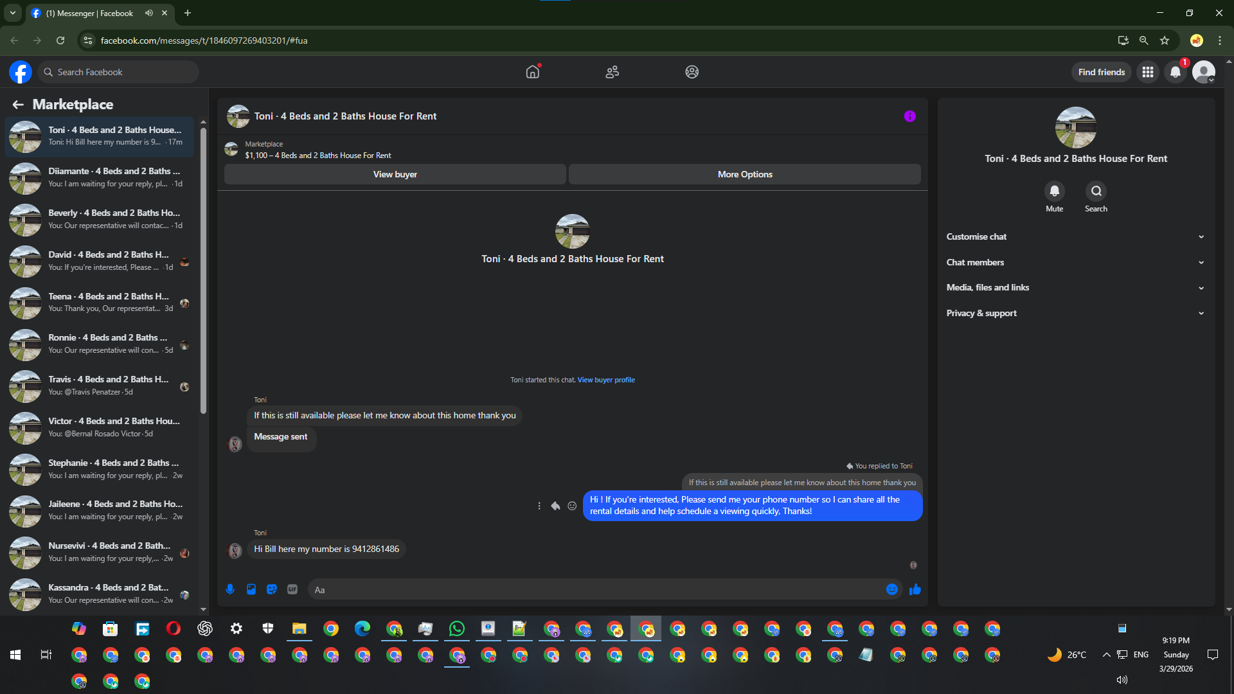The image size is (1234, 694).
Task: Expand the Chat members section
Action: [x=1075, y=262]
